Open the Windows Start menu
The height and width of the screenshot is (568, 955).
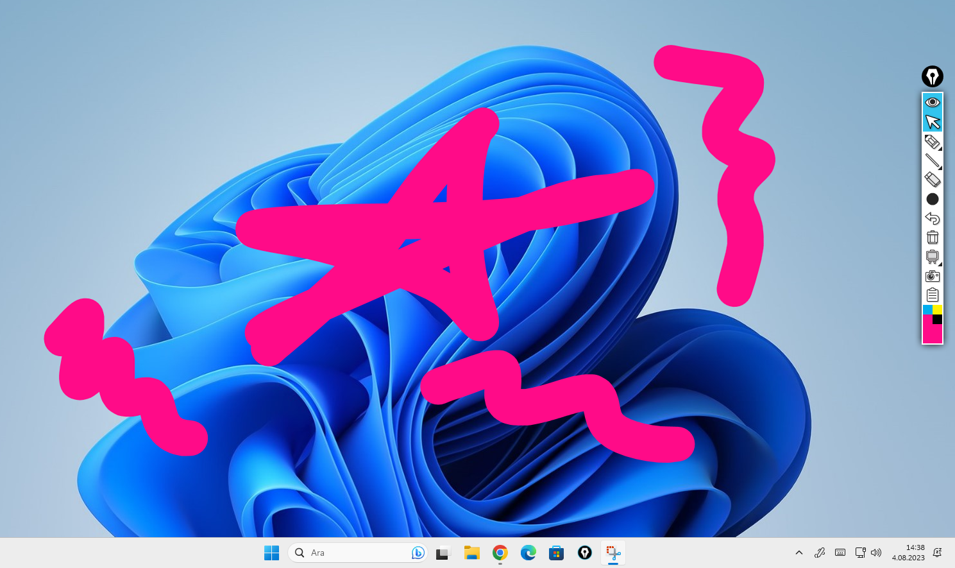271,553
